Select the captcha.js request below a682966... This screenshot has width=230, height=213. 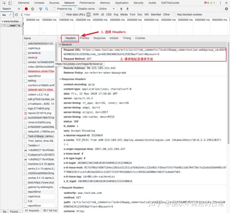[39, 48]
